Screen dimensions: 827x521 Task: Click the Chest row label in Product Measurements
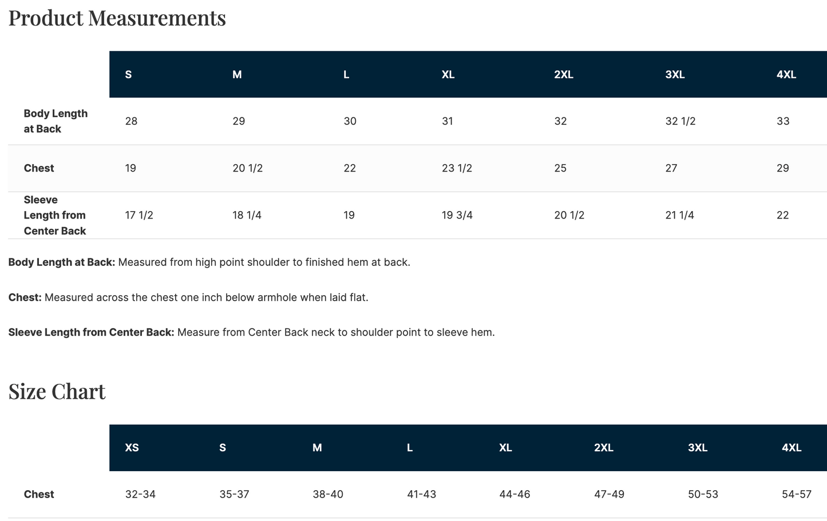pyautogui.click(x=39, y=168)
